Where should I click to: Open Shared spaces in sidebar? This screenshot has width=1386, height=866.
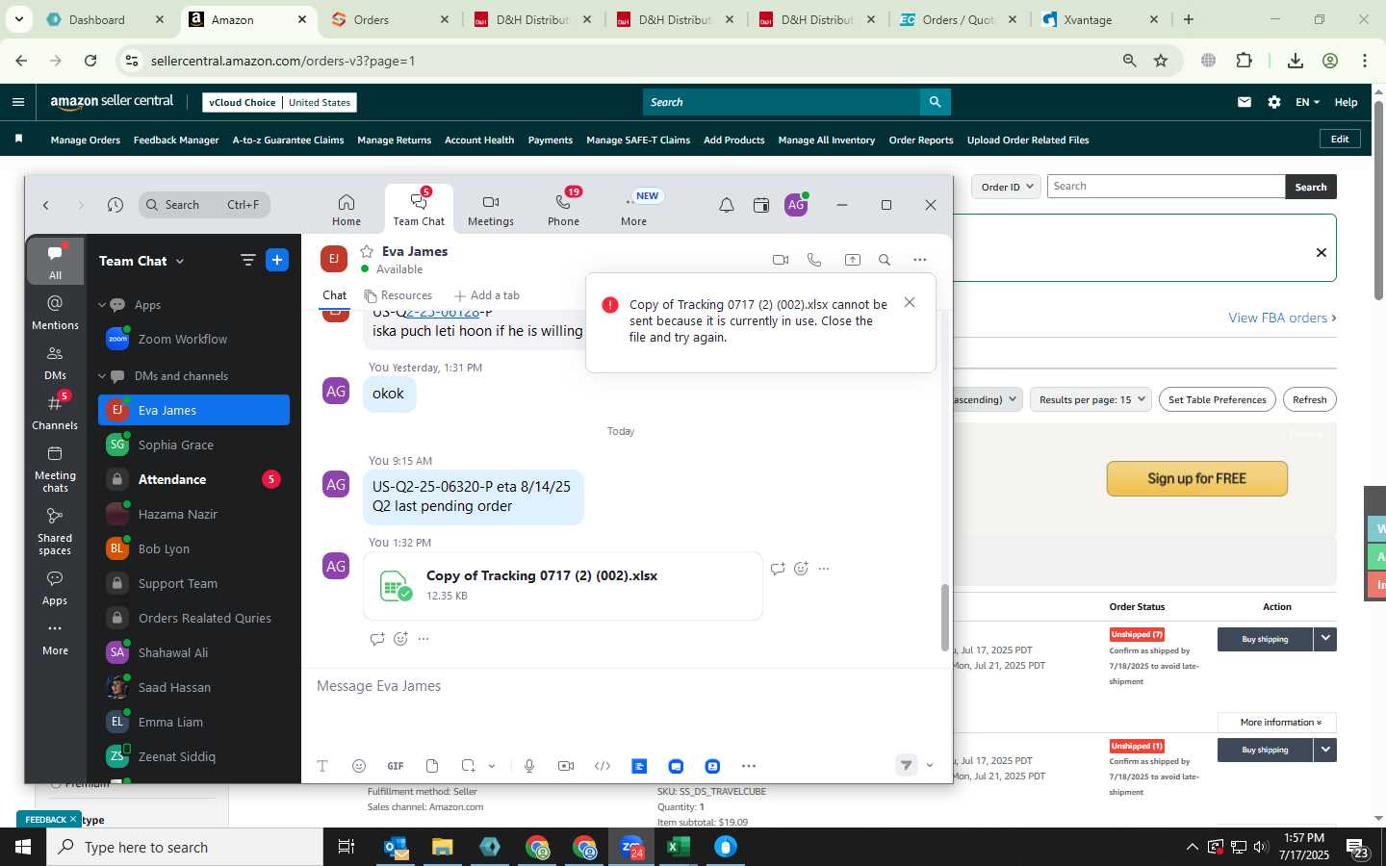tap(55, 531)
